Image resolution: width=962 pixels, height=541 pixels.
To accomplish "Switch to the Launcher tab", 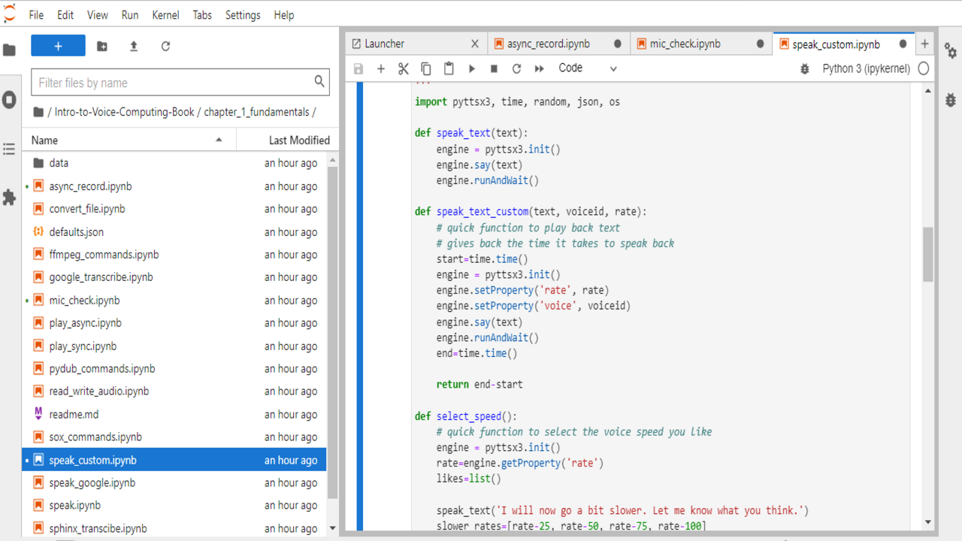I will (416, 44).
